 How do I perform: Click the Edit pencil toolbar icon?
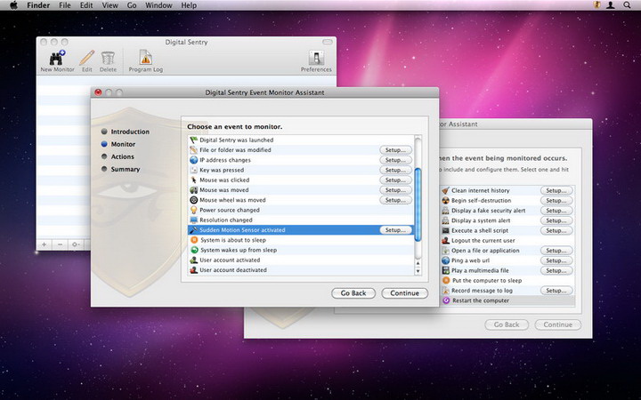pyautogui.click(x=87, y=57)
